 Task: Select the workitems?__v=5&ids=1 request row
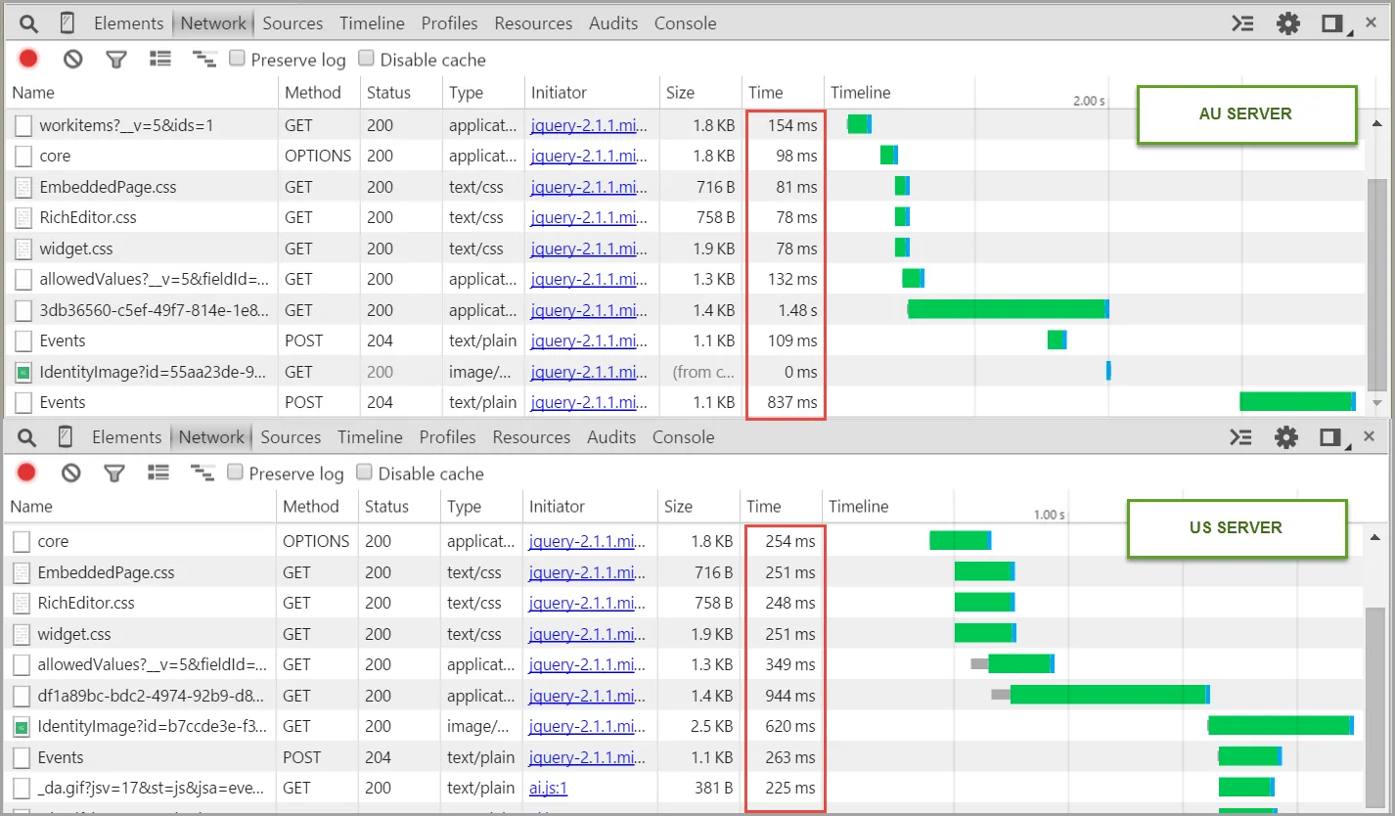[x=685, y=124]
